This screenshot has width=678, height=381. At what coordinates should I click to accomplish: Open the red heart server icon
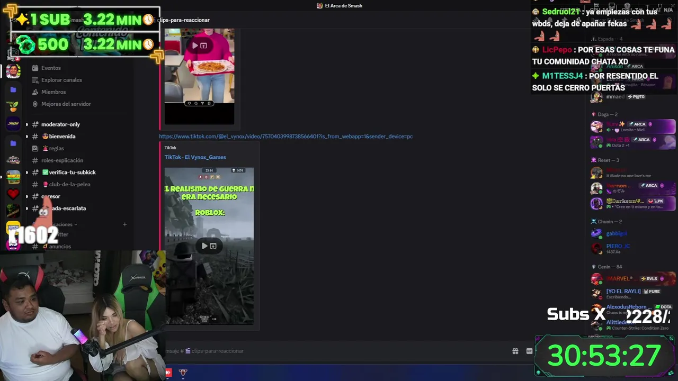(x=13, y=194)
